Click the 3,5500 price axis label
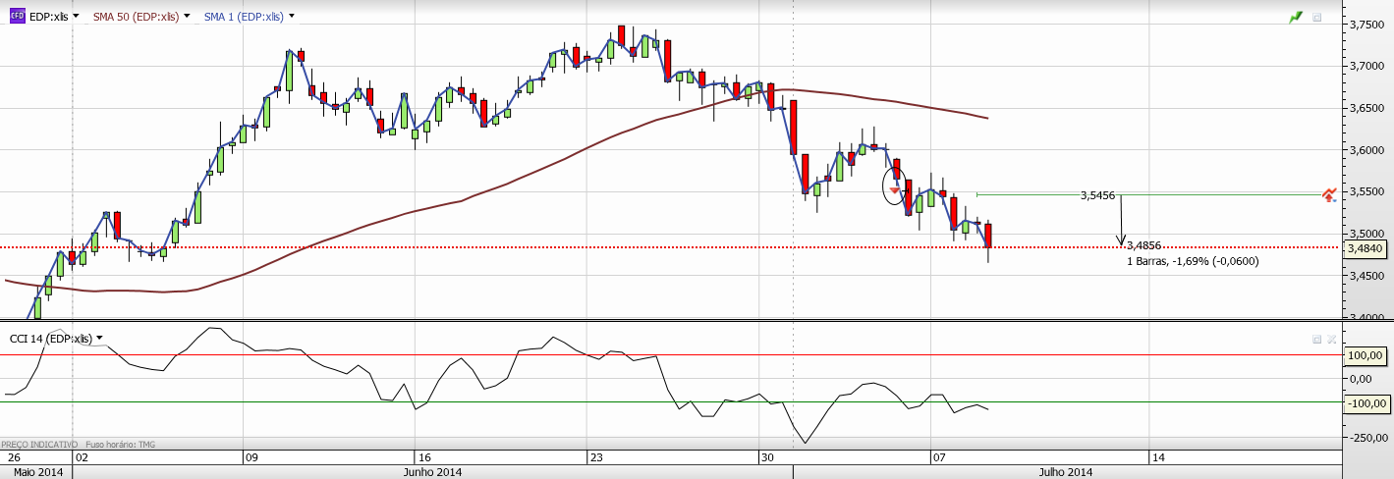This screenshot has width=1394, height=479. (x=1366, y=191)
